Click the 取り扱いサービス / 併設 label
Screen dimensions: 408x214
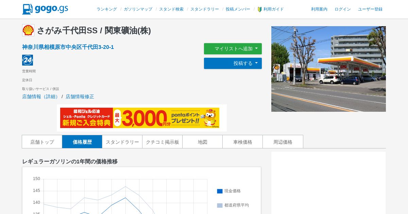(40, 89)
